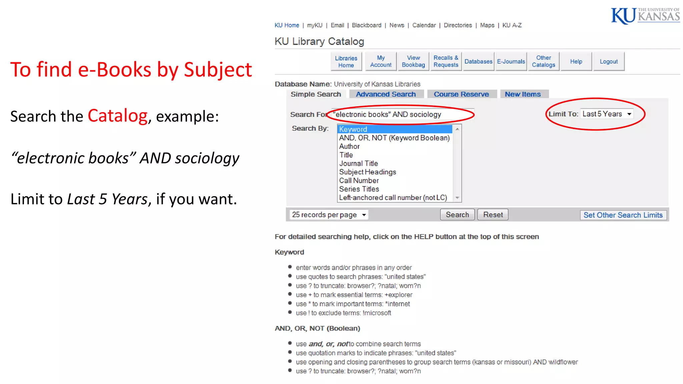Open the Email link
Screen dimensions: 683x384
[x=337, y=25]
